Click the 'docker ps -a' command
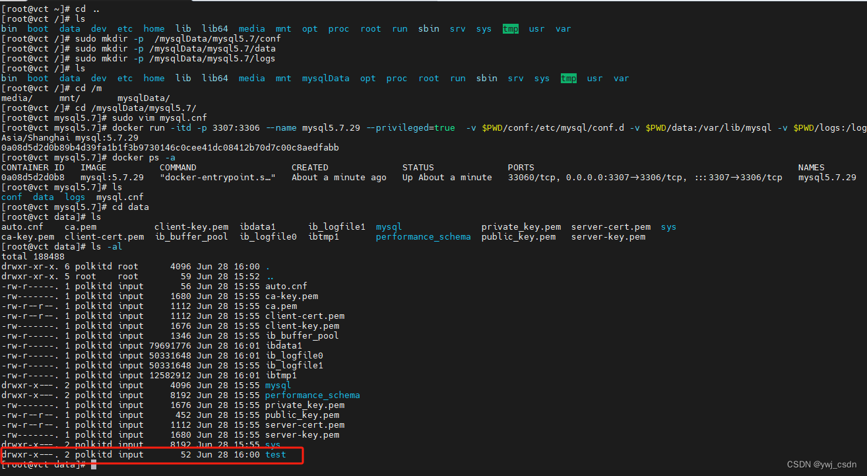867x476 pixels. [x=144, y=158]
